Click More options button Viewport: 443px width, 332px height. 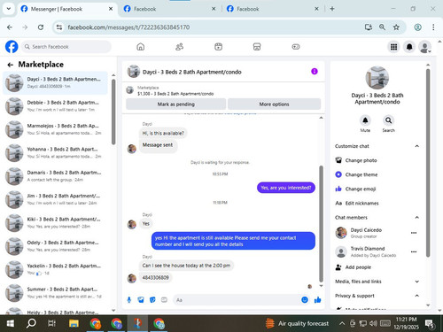pos(274,104)
